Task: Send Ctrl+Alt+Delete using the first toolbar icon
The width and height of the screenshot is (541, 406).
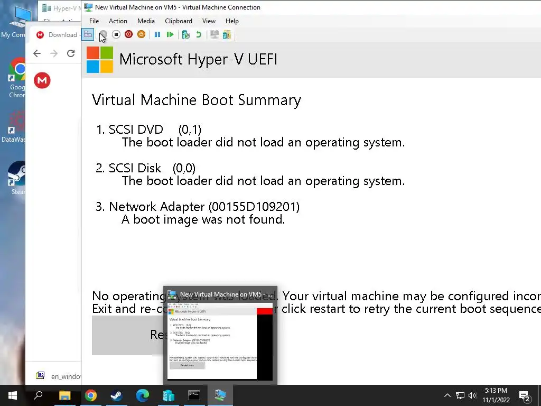Action: click(x=88, y=34)
